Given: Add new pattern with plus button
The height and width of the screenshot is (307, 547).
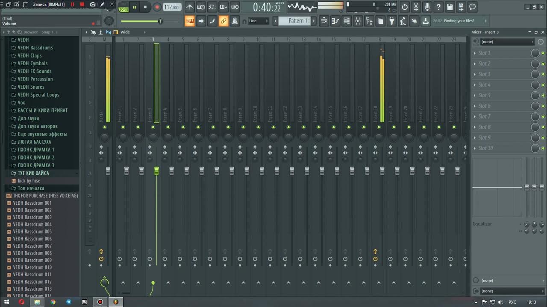Looking at the screenshot, I should click(x=313, y=21).
